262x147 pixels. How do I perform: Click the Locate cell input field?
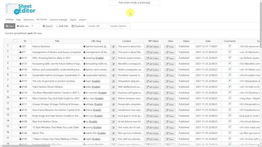pos(97,26)
